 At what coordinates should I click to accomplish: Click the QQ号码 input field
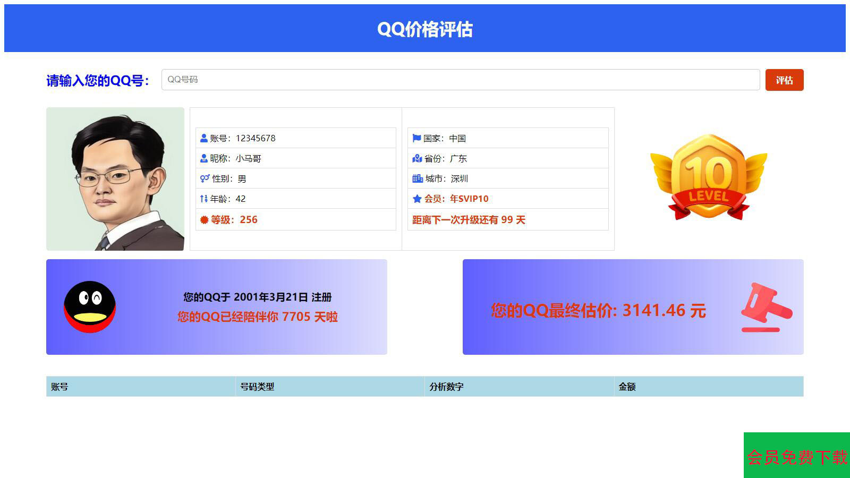coord(461,80)
